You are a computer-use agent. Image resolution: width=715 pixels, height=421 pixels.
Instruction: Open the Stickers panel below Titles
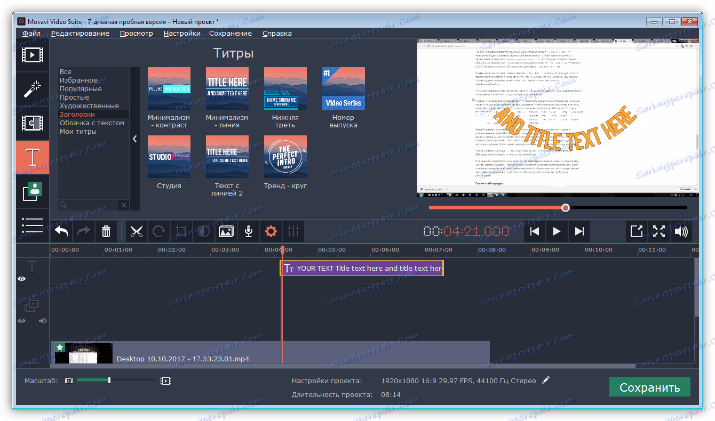click(x=32, y=191)
